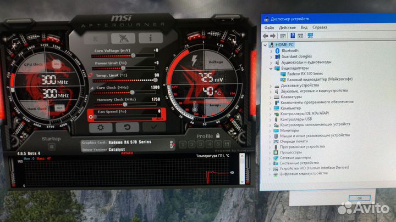Click the GPU selector button
This screenshot has width=396, height=222.
pyautogui.click(x=172, y=144)
